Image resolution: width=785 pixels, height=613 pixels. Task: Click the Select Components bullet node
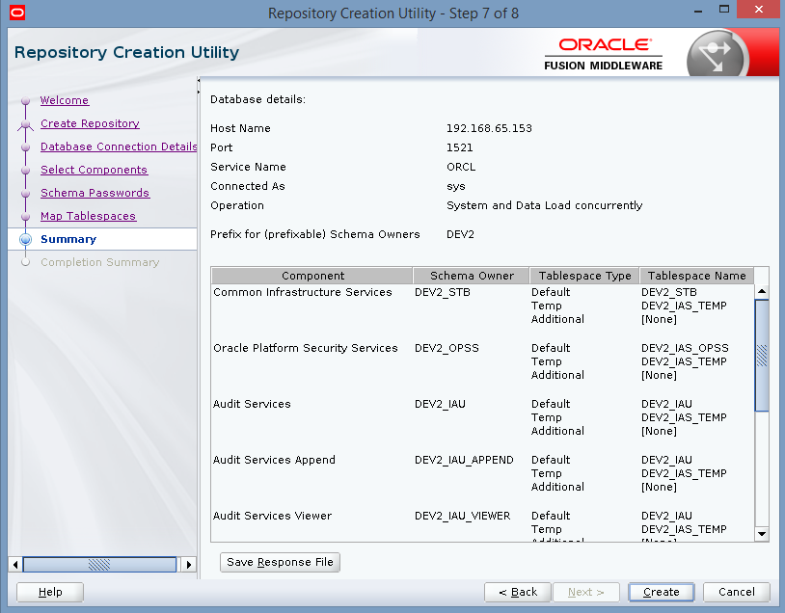25,171
